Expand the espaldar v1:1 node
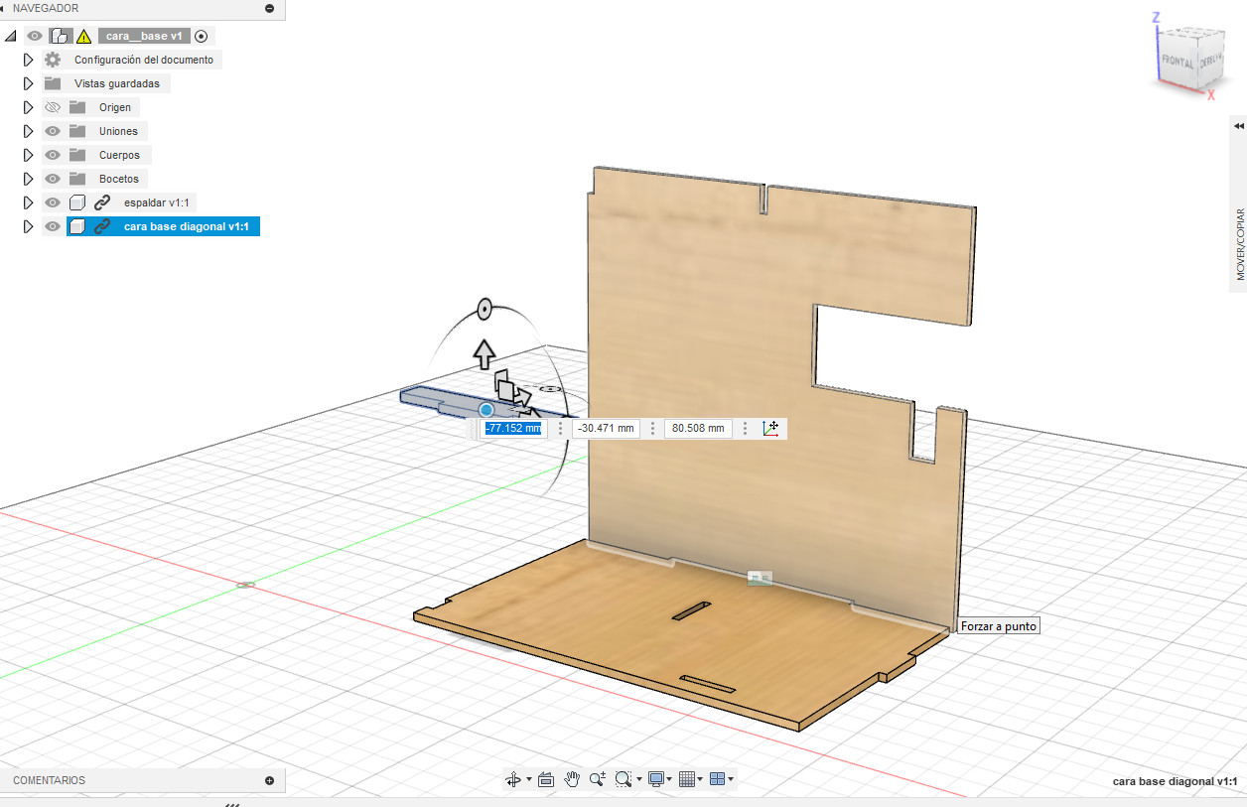This screenshot has width=1247, height=807. pos(29,202)
